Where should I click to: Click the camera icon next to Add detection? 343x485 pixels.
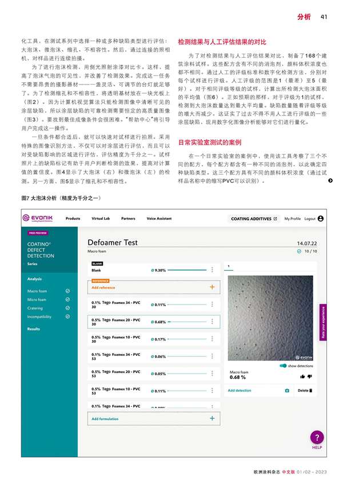pos(287,391)
